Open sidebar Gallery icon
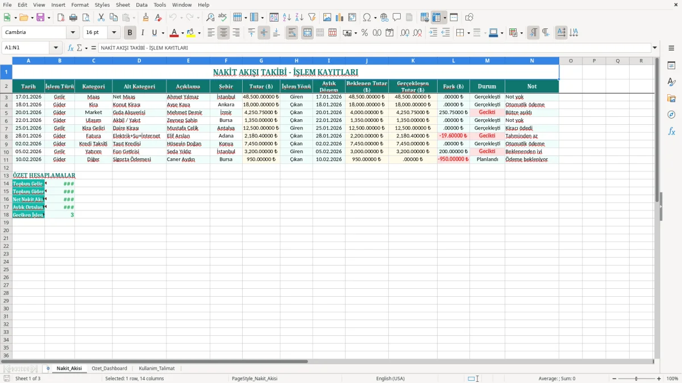682x383 pixels. [671, 99]
